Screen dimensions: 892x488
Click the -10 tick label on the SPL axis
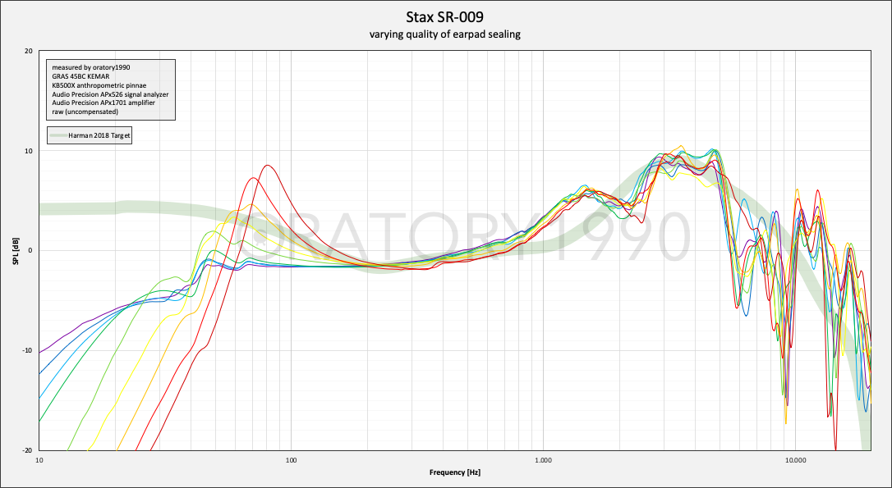(x=27, y=351)
